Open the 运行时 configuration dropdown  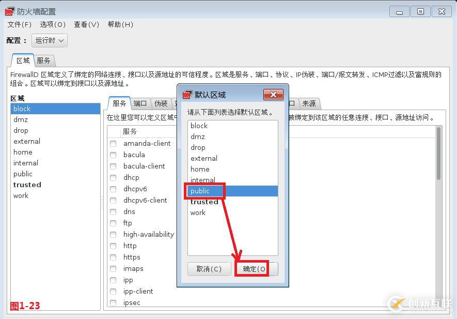pyautogui.click(x=49, y=40)
